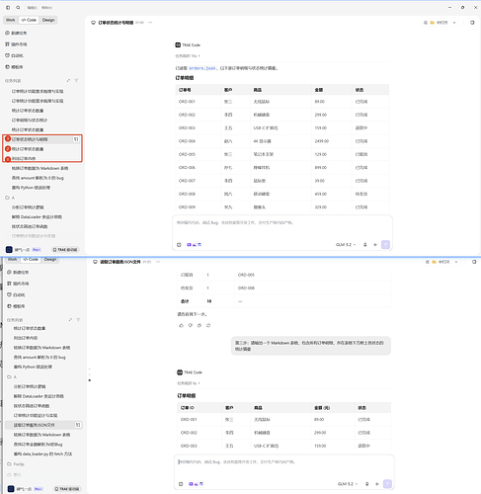Click microphone icon in lower input box
Image resolution: width=481 pixels, height=494 pixels.
pos(367,484)
